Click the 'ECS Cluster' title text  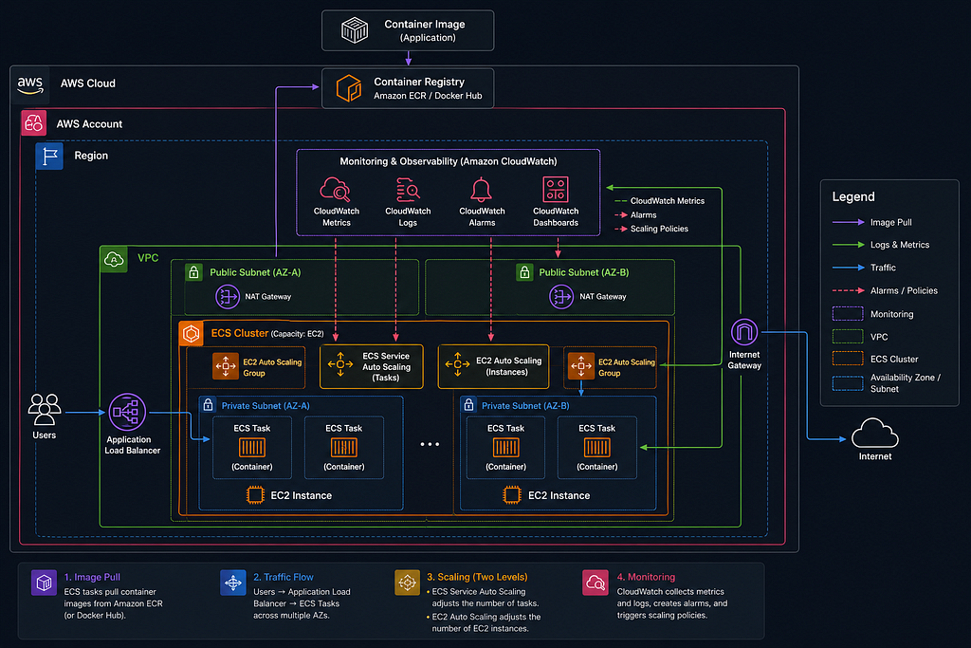(240, 333)
